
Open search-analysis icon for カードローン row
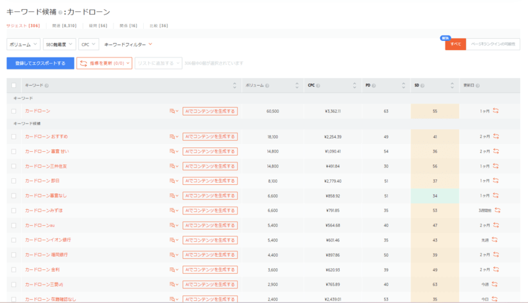[174, 111]
